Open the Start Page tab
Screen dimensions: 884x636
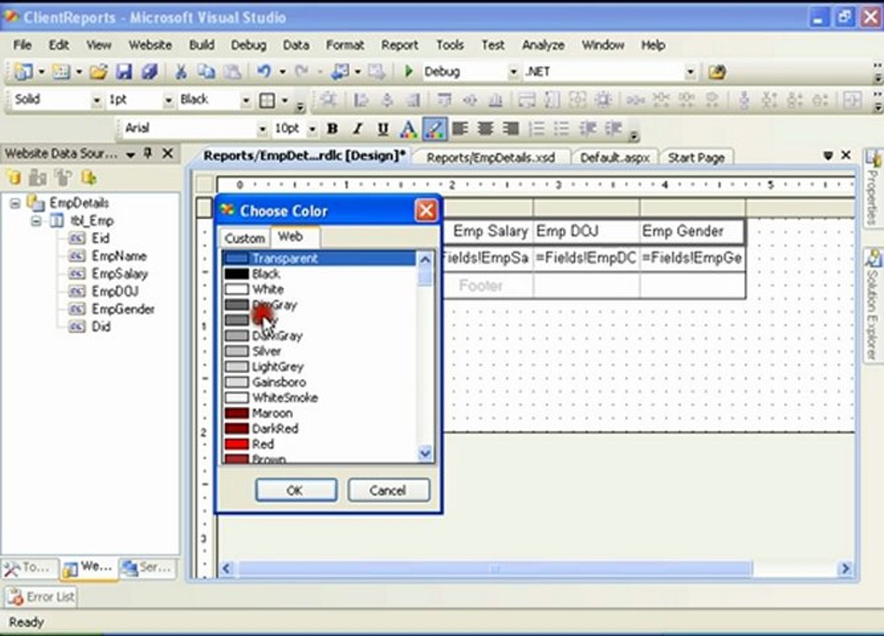pyautogui.click(x=697, y=158)
